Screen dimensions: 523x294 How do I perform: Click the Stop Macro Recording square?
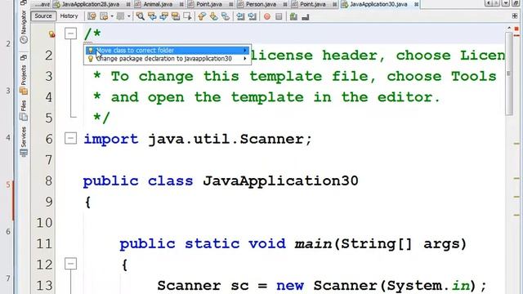pos(279,16)
